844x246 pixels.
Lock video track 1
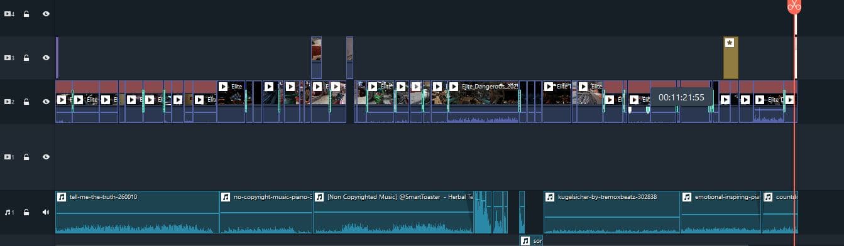[x=26, y=158]
